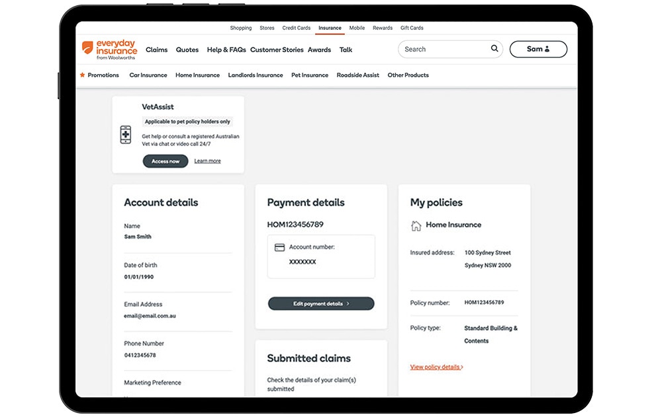
Task: Open Landlords Insurance in the sub-navigation
Action: pos(256,75)
